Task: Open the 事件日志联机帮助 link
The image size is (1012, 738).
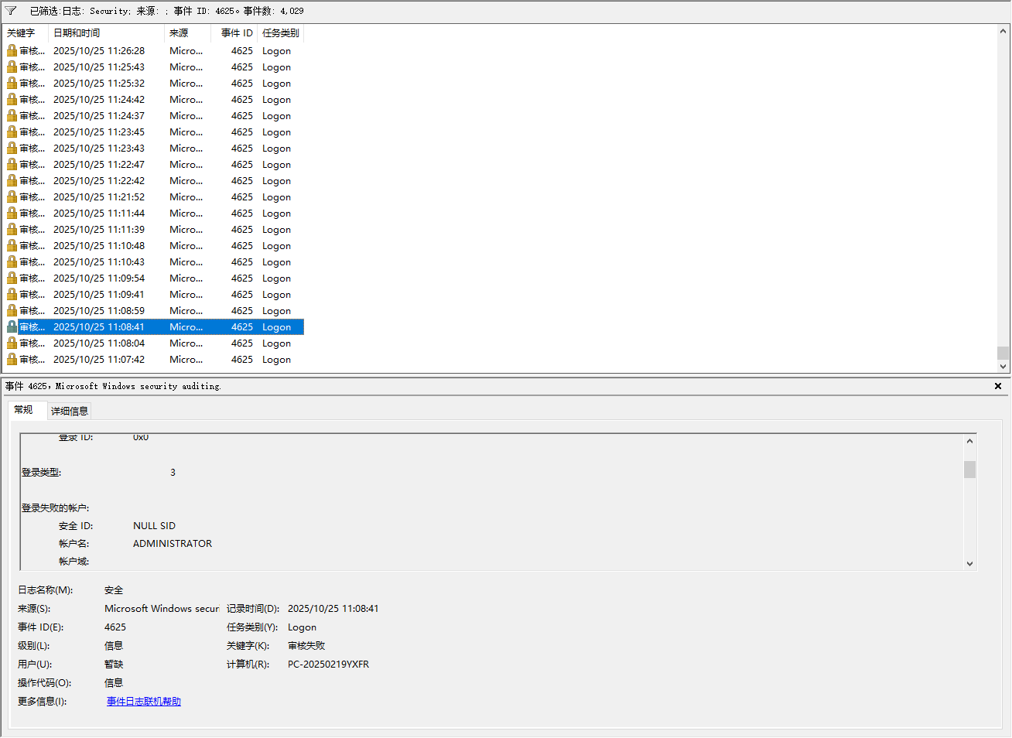Action: pyautogui.click(x=144, y=702)
